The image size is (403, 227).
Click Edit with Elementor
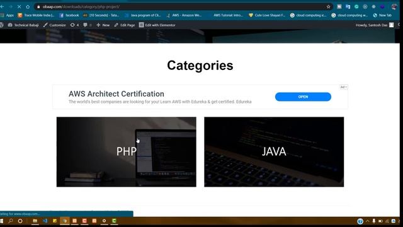coord(157,25)
